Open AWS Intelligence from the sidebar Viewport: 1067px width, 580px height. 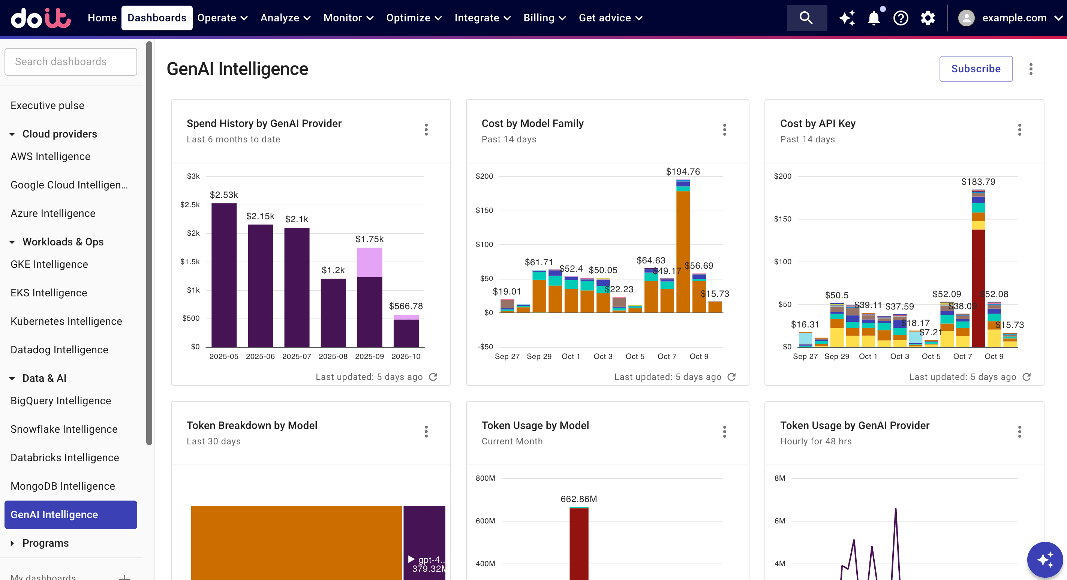click(51, 156)
